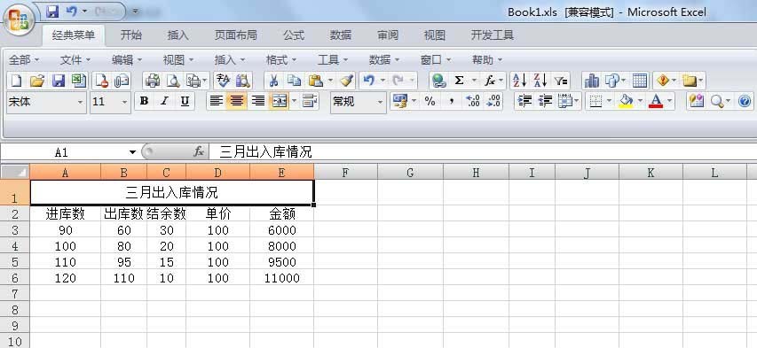Open the 格式 classic menu
This screenshot has width=757, height=348.
click(281, 59)
